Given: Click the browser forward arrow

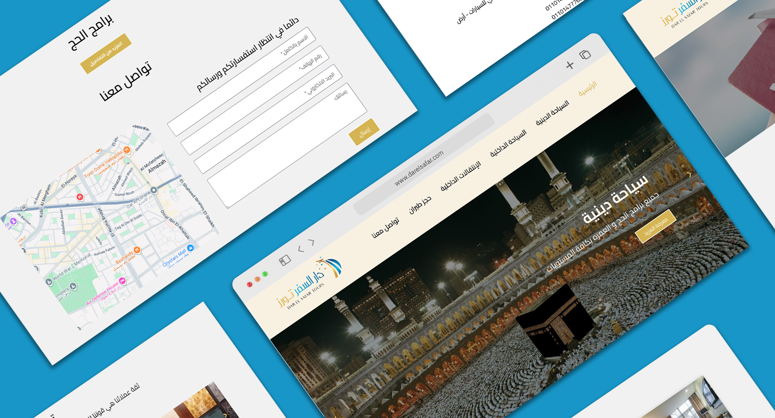Looking at the screenshot, I should pyautogui.click(x=311, y=242).
